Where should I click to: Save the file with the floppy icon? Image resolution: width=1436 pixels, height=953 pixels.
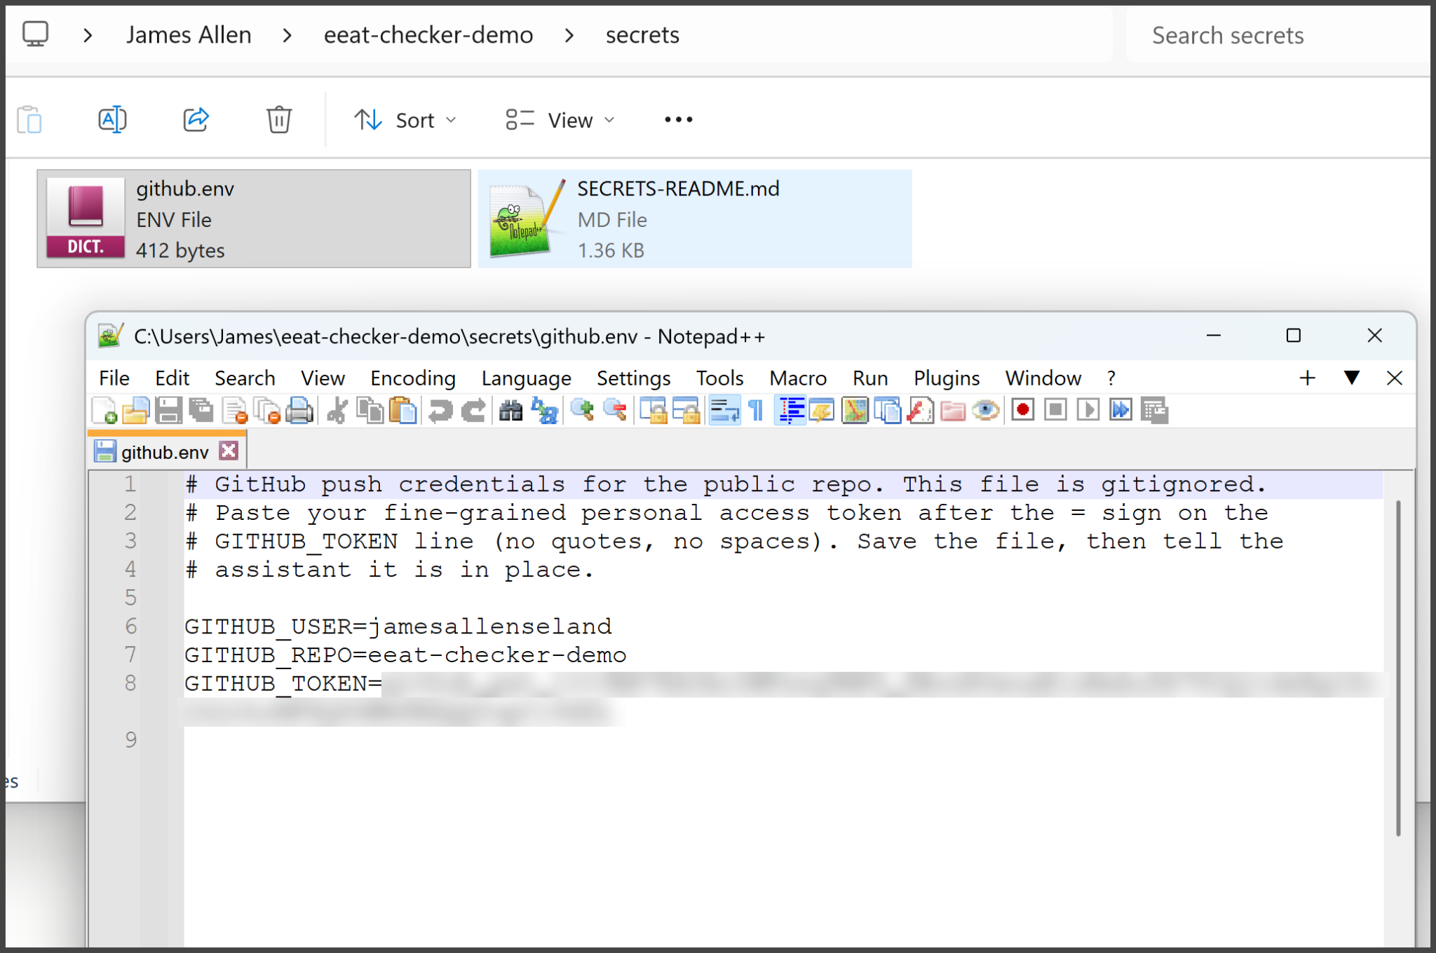click(x=169, y=411)
